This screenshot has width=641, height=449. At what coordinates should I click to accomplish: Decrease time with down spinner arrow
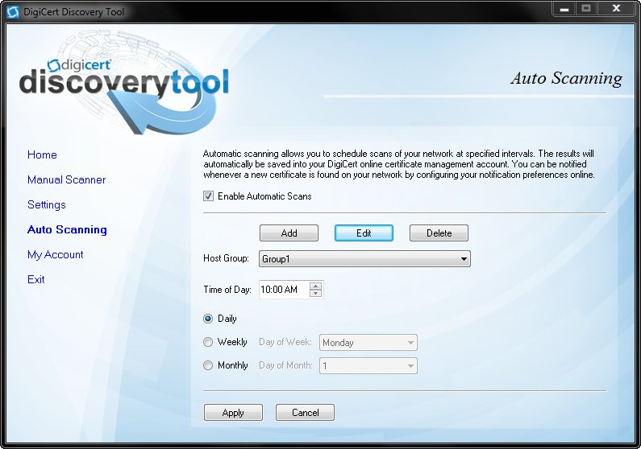(x=315, y=293)
